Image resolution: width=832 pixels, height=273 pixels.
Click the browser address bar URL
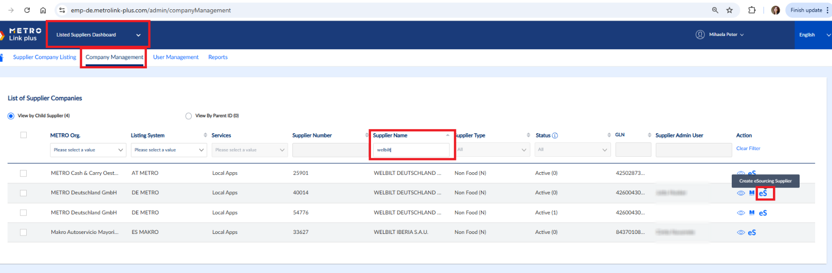pyautogui.click(x=151, y=10)
